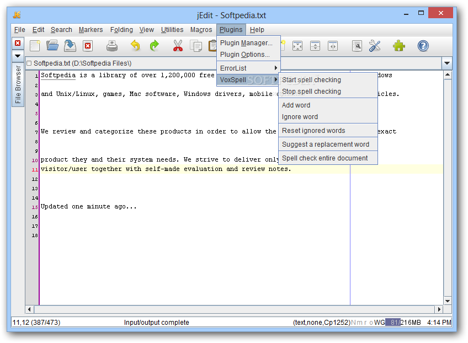Click gutter line number 15
The height and width of the screenshot is (343, 468).
tap(35, 207)
